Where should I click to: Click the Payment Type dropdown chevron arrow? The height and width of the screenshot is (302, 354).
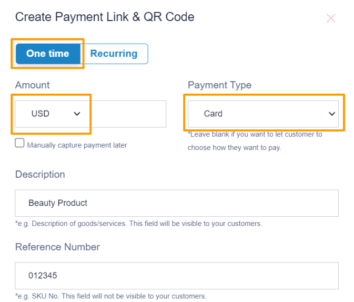tap(332, 114)
